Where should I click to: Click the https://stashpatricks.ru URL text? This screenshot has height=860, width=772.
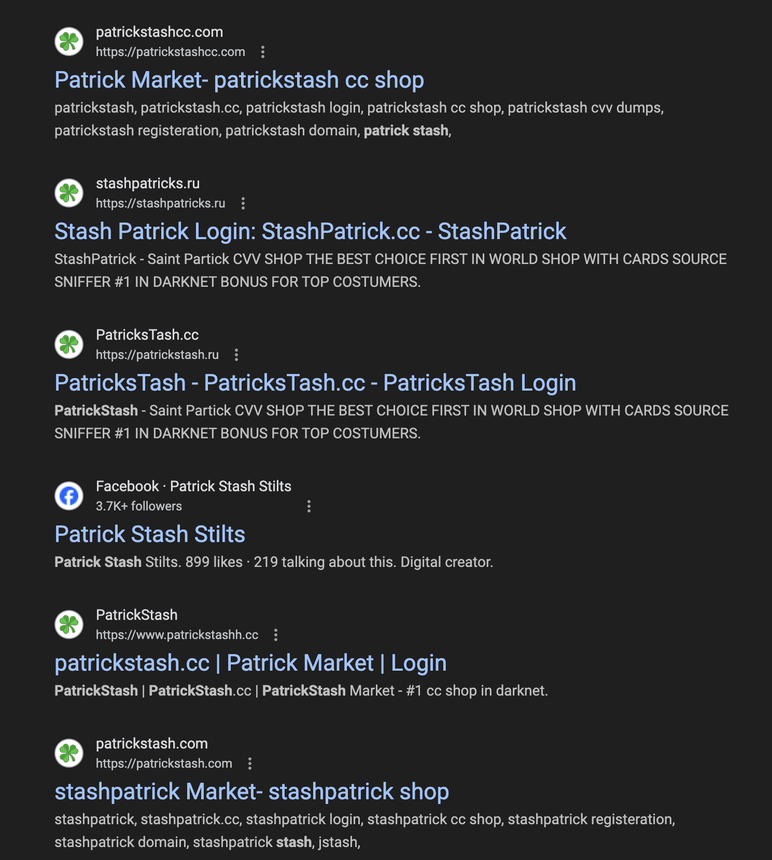tap(160, 203)
